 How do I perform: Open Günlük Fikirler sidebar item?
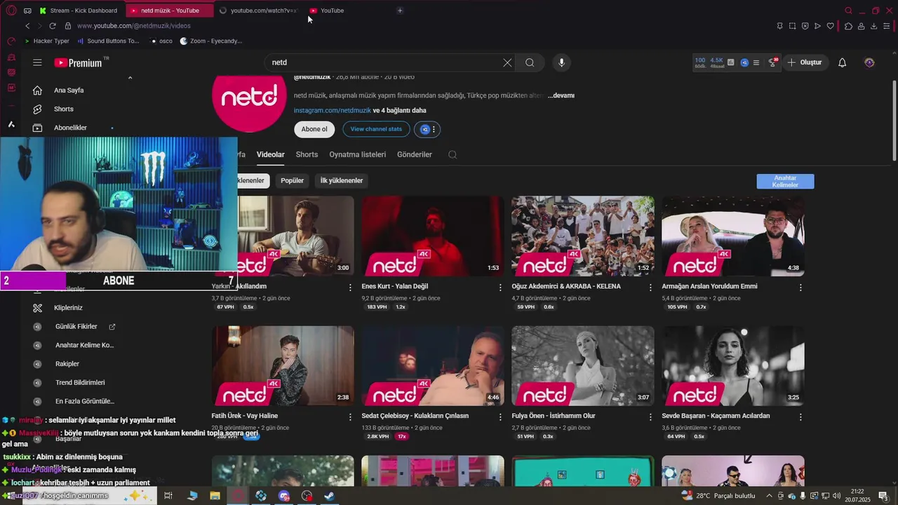[76, 326]
